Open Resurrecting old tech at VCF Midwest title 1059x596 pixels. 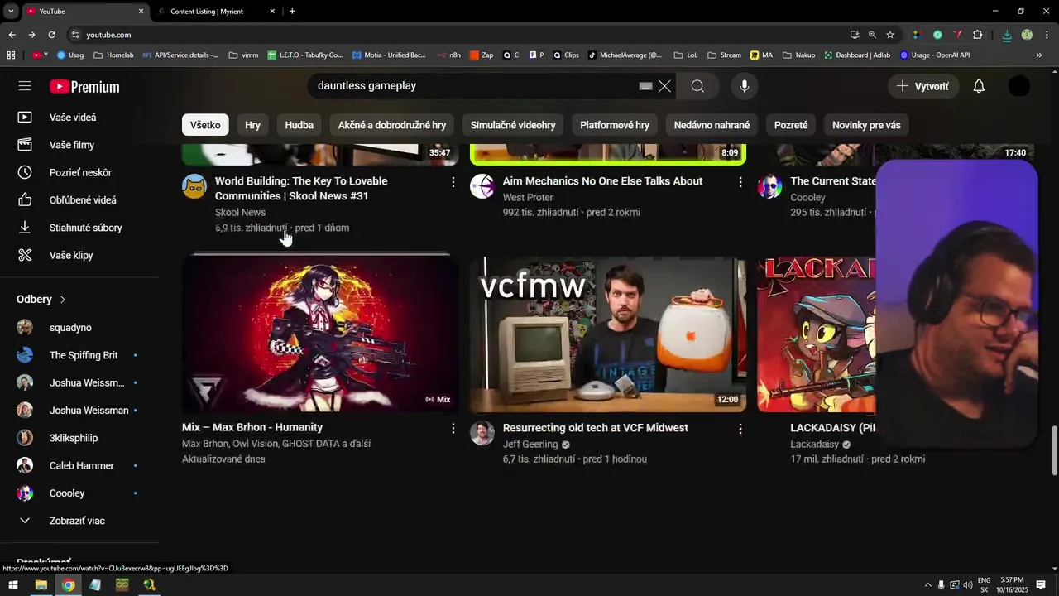[596, 428]
